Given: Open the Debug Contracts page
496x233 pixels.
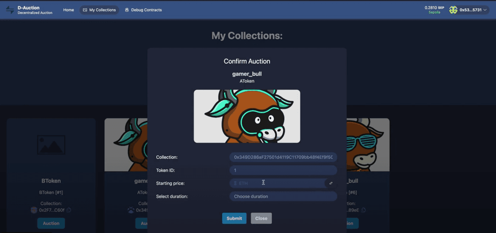Looking at the screenshot, I should (x=143, y=10).
